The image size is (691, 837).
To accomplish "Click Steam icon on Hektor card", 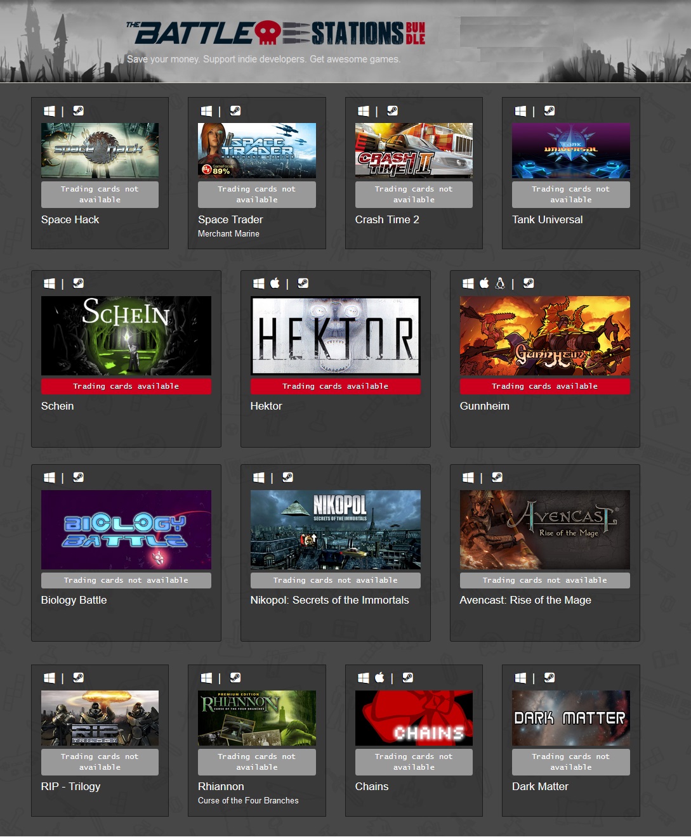I will (x=303, y=283).
